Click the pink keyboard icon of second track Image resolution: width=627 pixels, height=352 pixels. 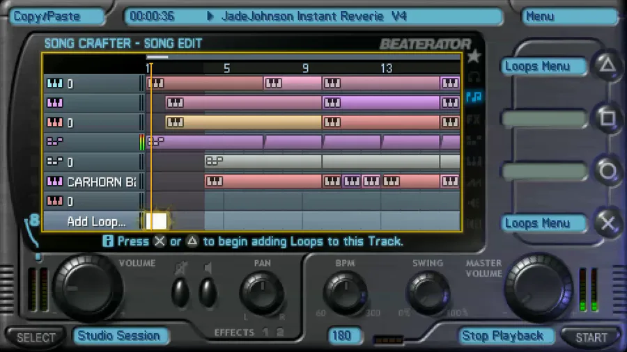tap(55, 103)
